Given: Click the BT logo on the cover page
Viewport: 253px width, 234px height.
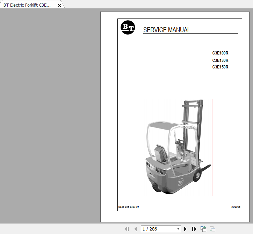Looking at the screenshot, I should click(128, 27).
